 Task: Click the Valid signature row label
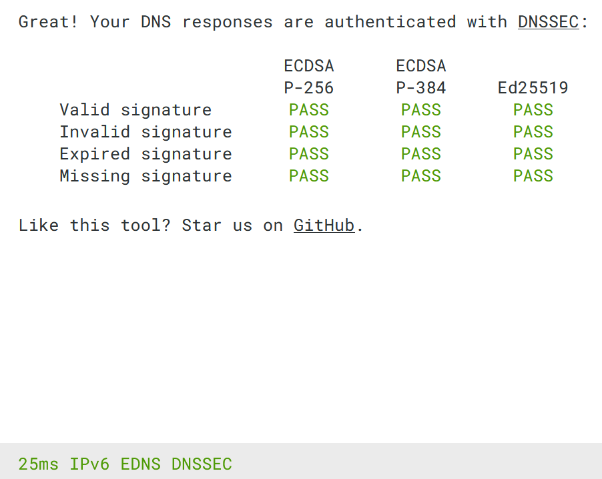(135, 110)
